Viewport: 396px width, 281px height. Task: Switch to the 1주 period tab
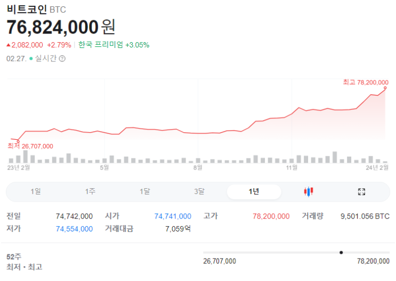pyautogui.click(x=90, y=191)
